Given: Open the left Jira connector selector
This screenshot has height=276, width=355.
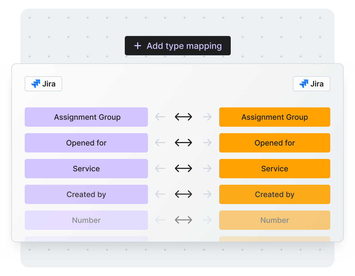Looking at the screenshot, I should [43, 84].
